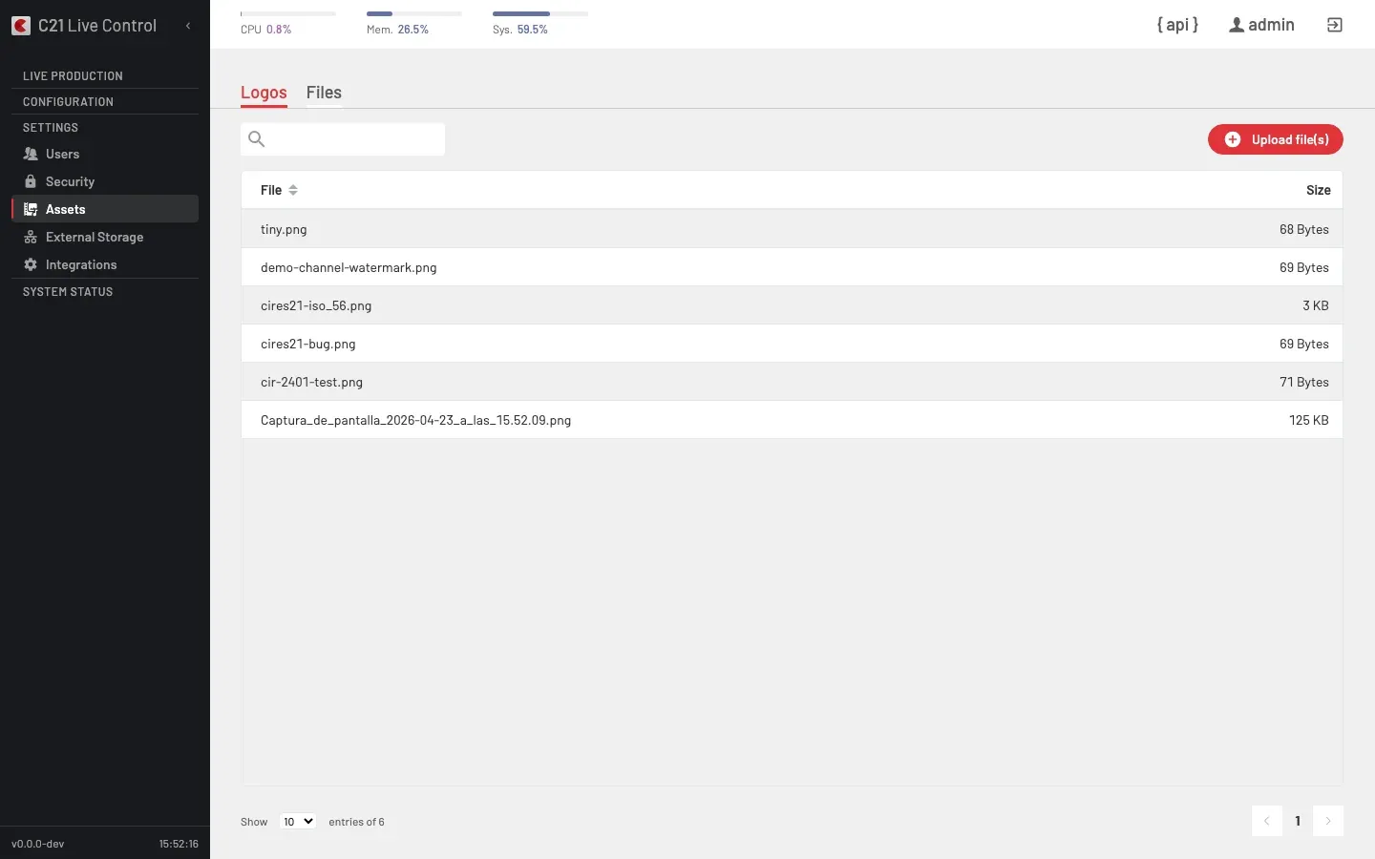Click the Size column header
1375x859 pixels.
point(1318,190)
